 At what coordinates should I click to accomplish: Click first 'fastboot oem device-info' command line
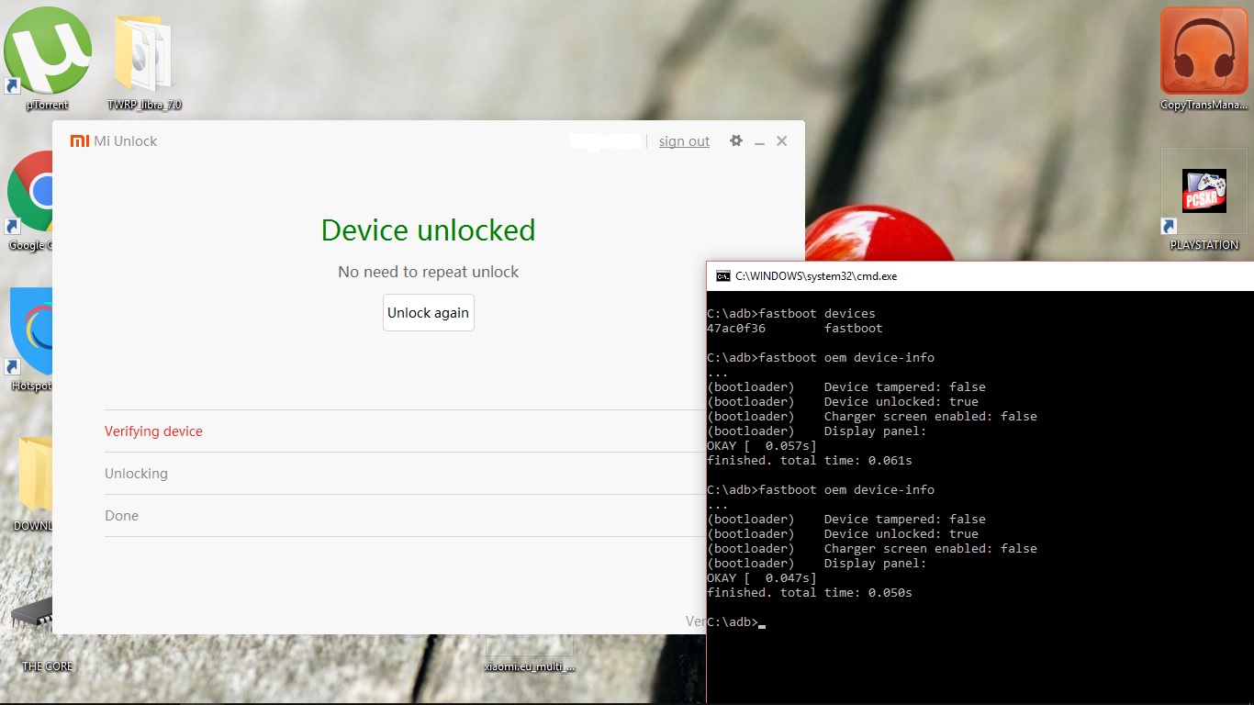click(821, 357)
